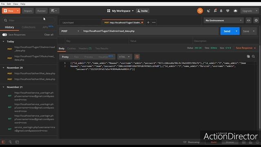Switch response view to Visualize
Viewport: 261px width, 147px height.
pyautogui.click(x=106, y=57)
